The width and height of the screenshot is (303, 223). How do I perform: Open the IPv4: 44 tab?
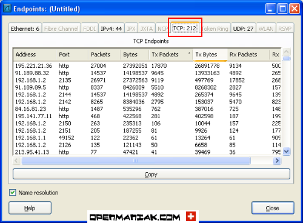pos(111,28)
